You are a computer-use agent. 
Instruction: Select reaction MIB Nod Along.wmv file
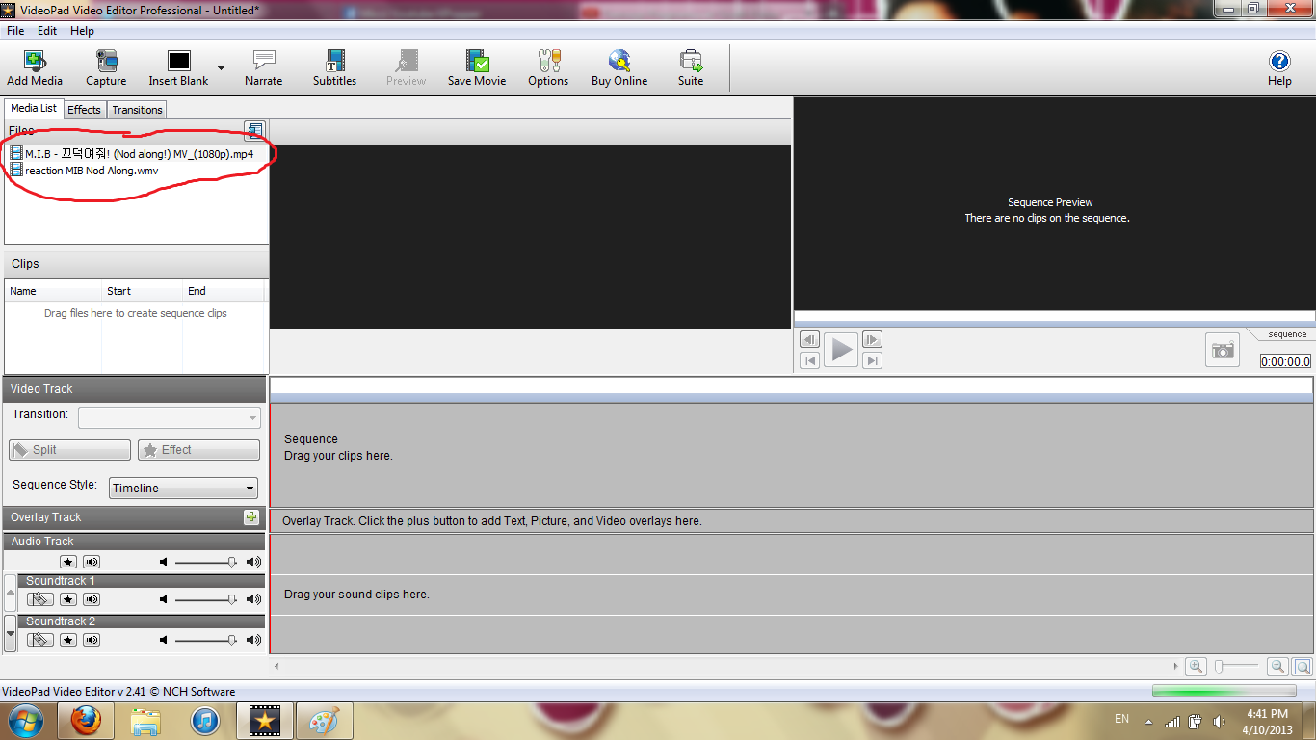[x=84, y=171]
